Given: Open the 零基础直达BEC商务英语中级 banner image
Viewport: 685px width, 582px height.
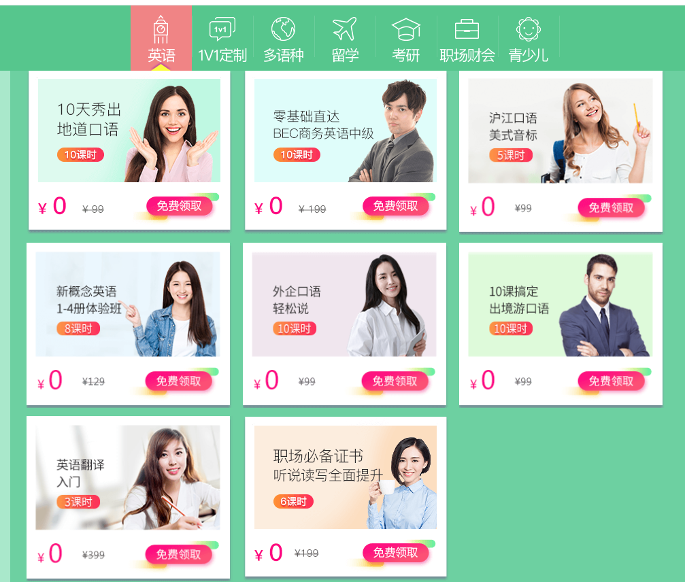Looking at the screenshot, I should pos(346,131).
